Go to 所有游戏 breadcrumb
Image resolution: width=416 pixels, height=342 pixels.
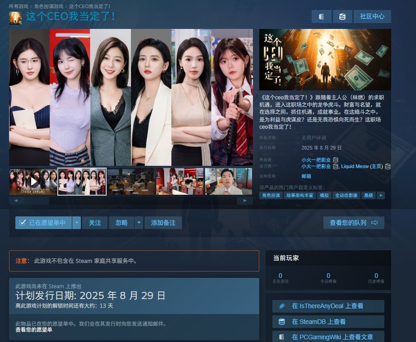pos(19,6)
